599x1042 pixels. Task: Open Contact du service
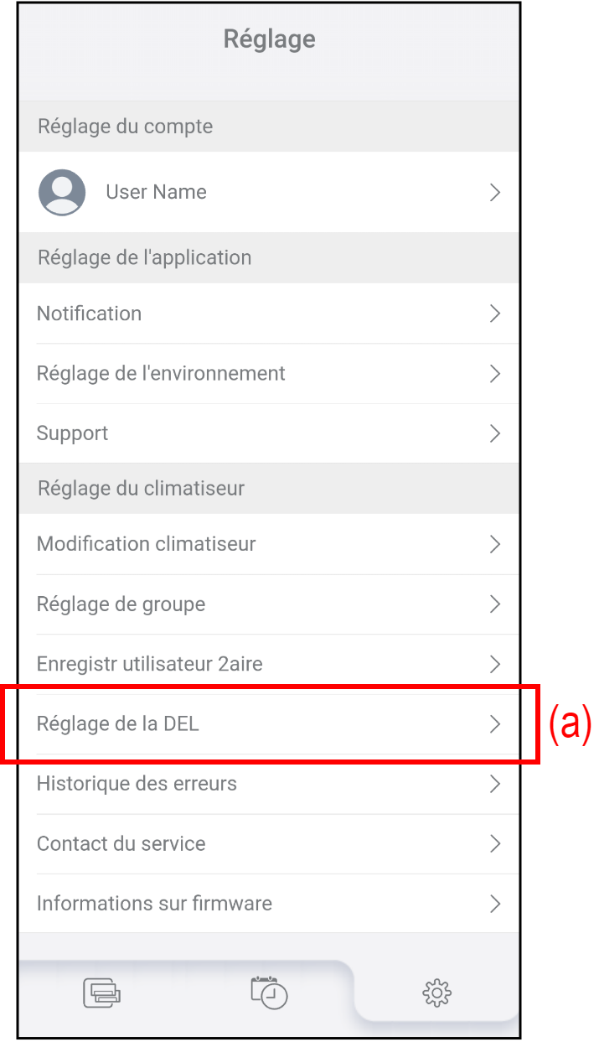point(121,843)
